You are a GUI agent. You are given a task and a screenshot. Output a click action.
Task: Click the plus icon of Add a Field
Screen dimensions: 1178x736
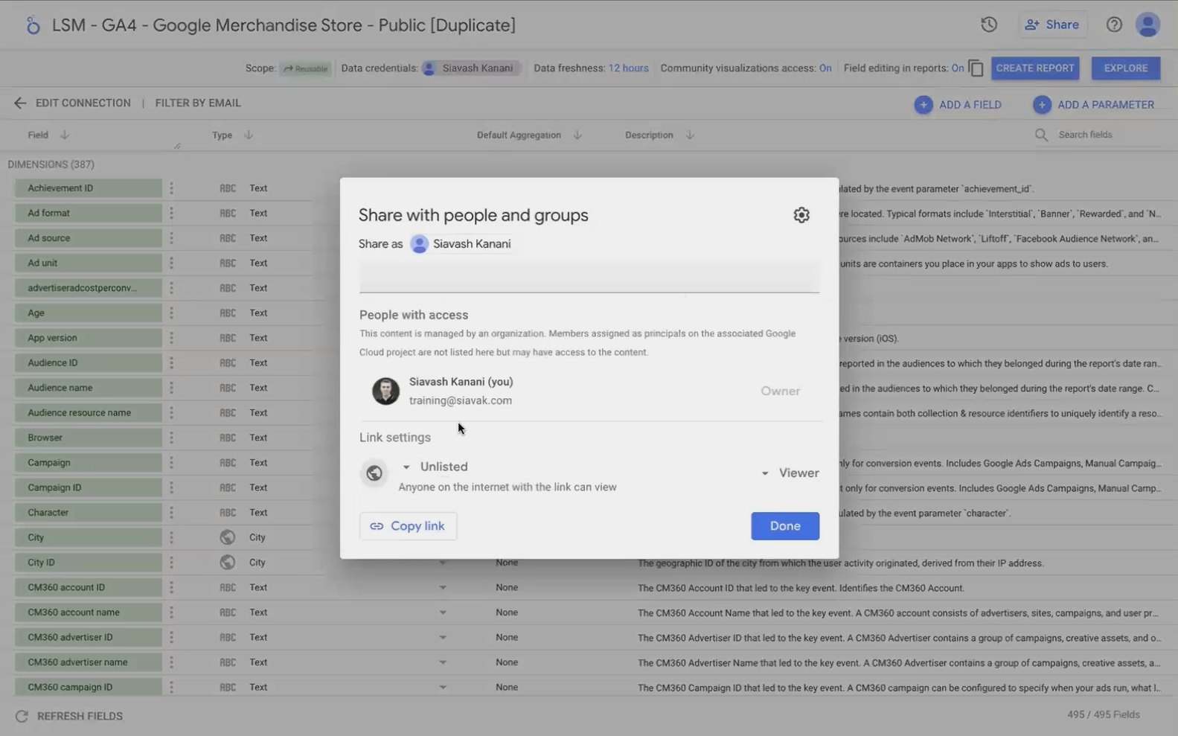[x=923, y=105]
